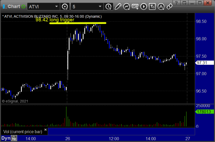The height and width of the screenshot is (142, 215).
Task: Click the Vol (current price bar) label
Action: pos(23,132)
